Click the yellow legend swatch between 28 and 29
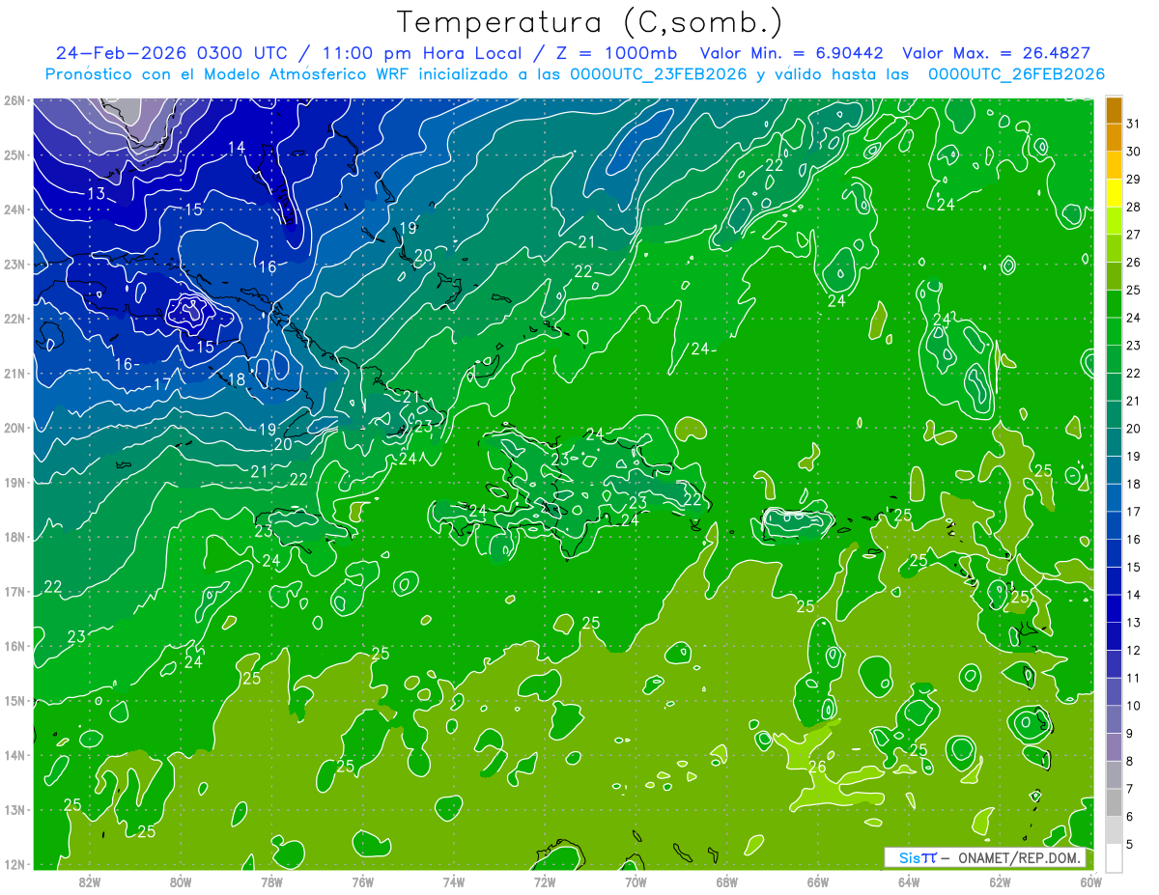 (x=1114, y=193)
